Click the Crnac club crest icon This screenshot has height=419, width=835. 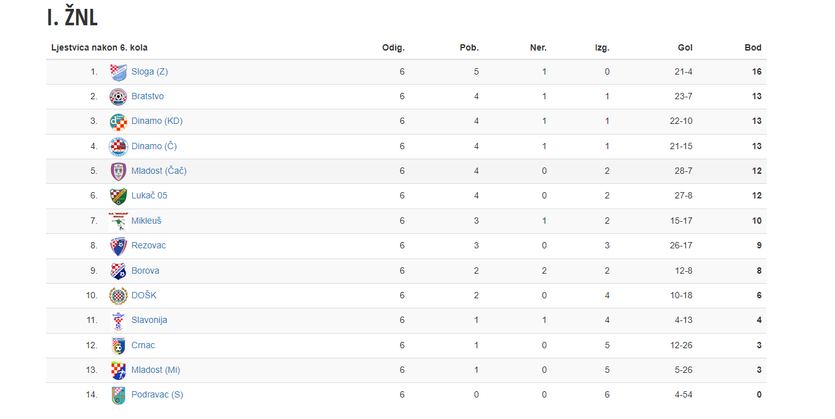(x=118, y=345)
